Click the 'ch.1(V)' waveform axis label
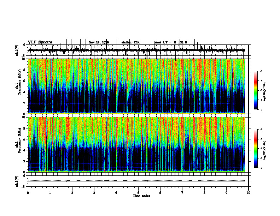Viewport: 280px width, 216px height. click(17, 50)
